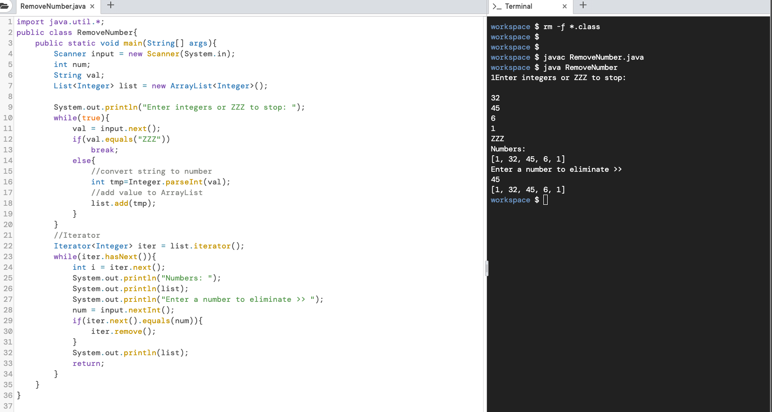Click the 'List<Integer> list' declaration line
The height and width of the screenshot is (412, 772).
click(161, 86)
